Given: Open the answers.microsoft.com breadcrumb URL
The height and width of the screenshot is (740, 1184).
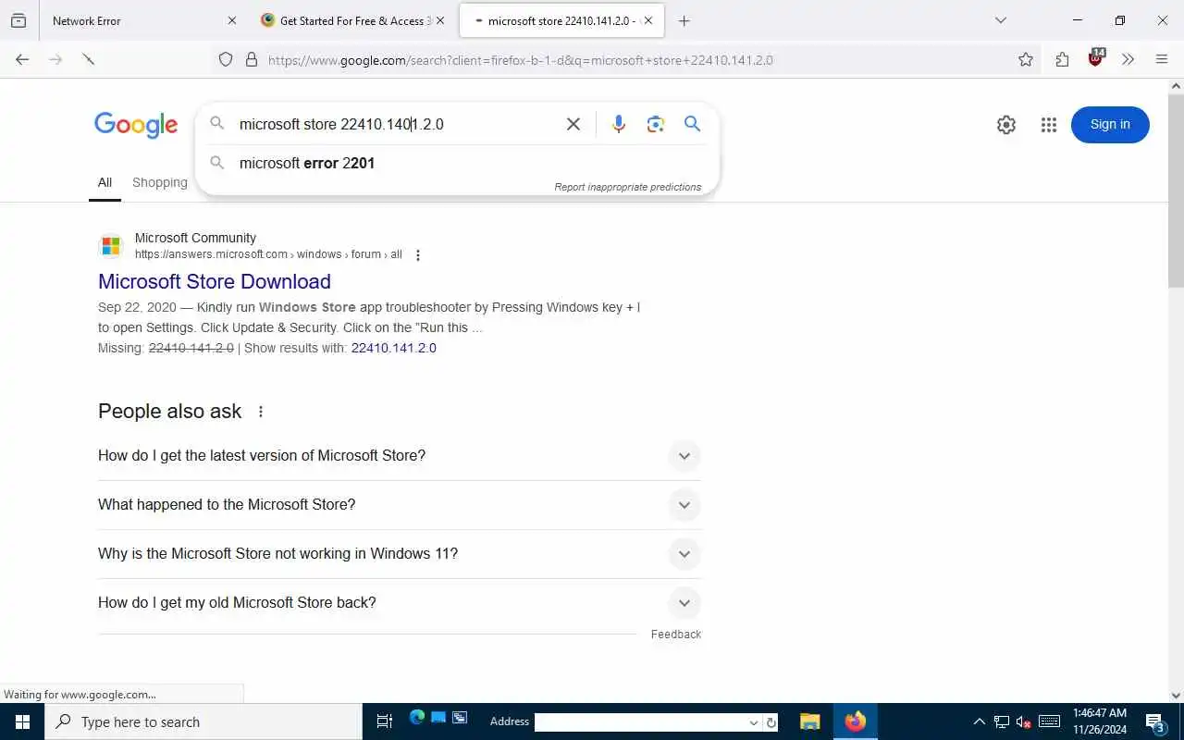Looking at the screenshot, I should [268, 254].
